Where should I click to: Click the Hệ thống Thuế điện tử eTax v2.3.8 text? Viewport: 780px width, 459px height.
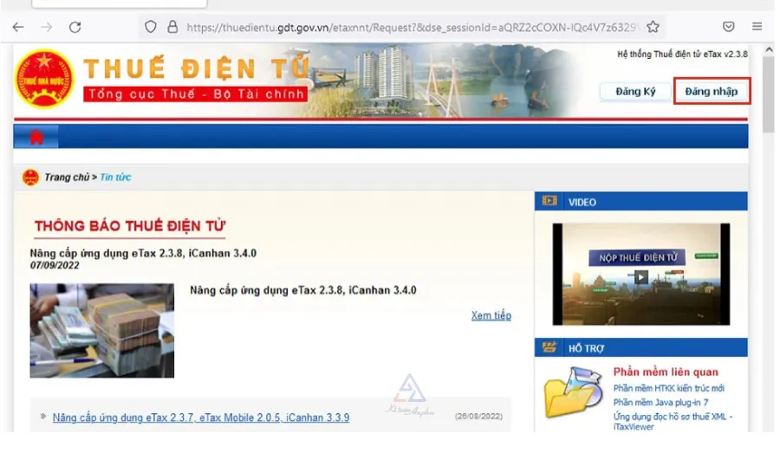[x=682, y=55]
